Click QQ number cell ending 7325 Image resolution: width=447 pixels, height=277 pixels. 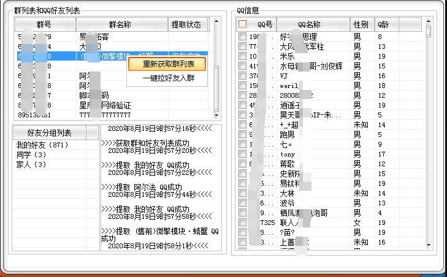click(267, 223)
